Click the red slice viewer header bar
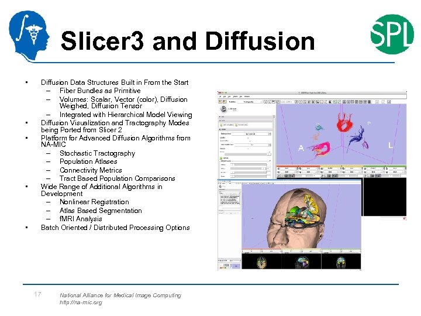Viewport: 421px width, 316px height. (298, 166)
